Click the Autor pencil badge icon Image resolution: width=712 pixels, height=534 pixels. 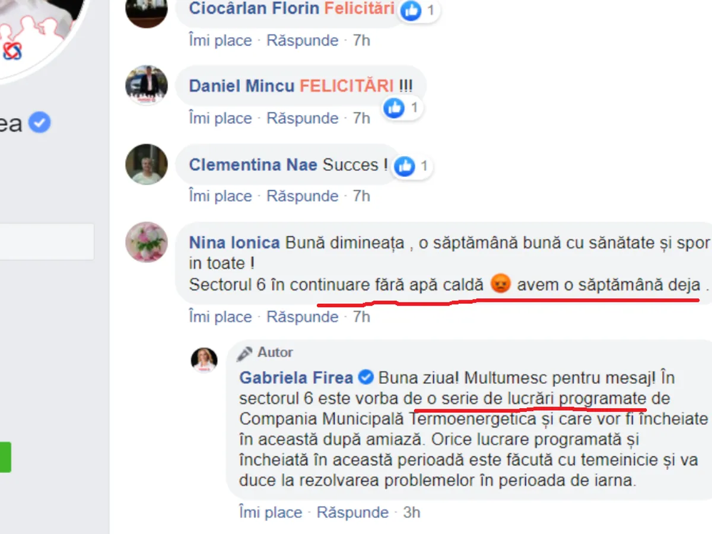coord(244,354)
